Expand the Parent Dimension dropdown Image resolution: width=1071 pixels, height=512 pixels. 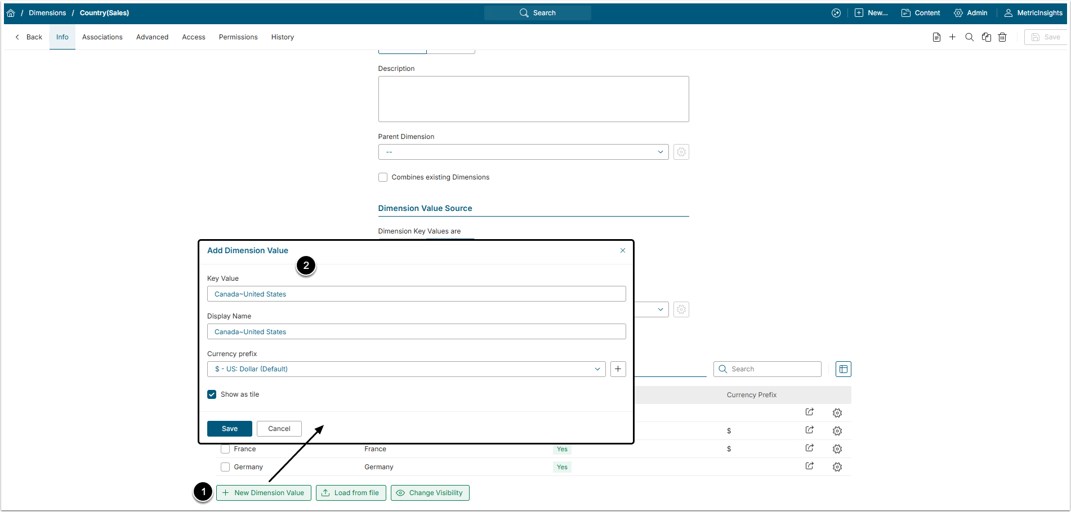click(x=523, y=152)
